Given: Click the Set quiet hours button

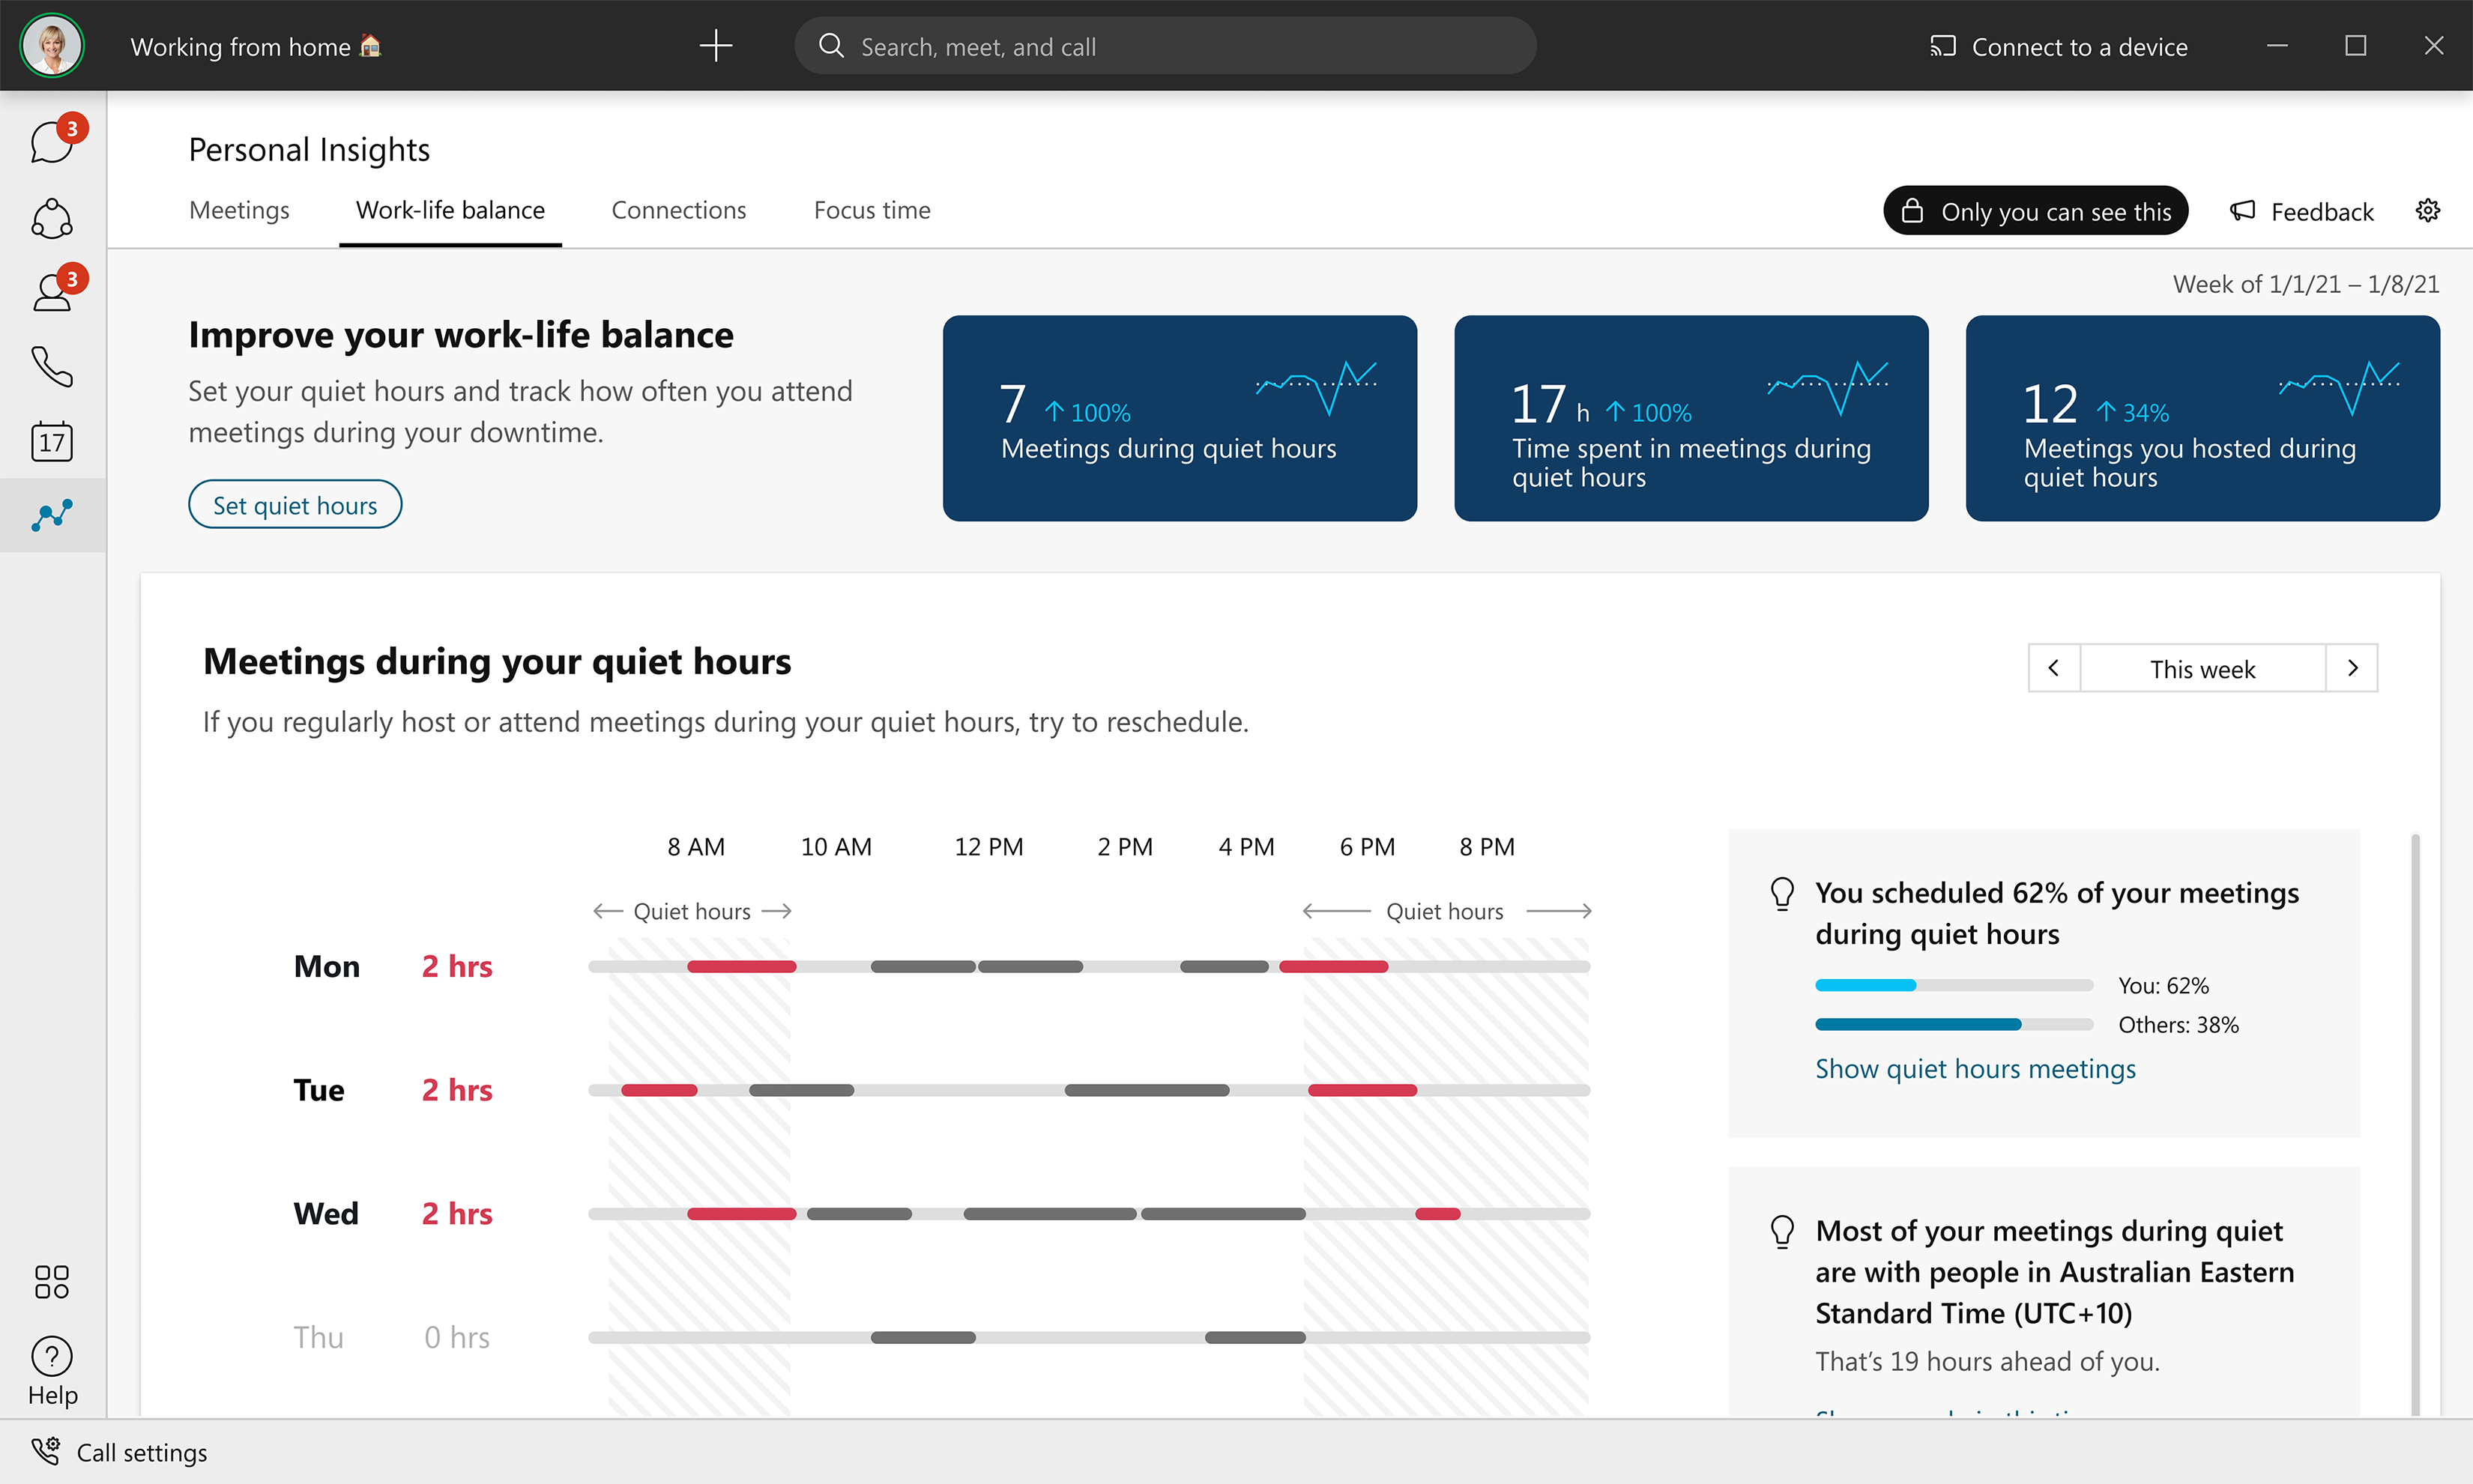Looking at the screenshot, I should tap(295, 505).
